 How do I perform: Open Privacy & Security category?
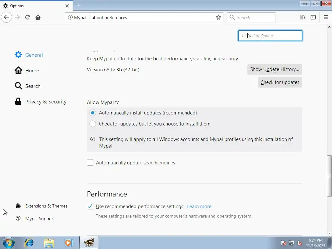point(41,101)
